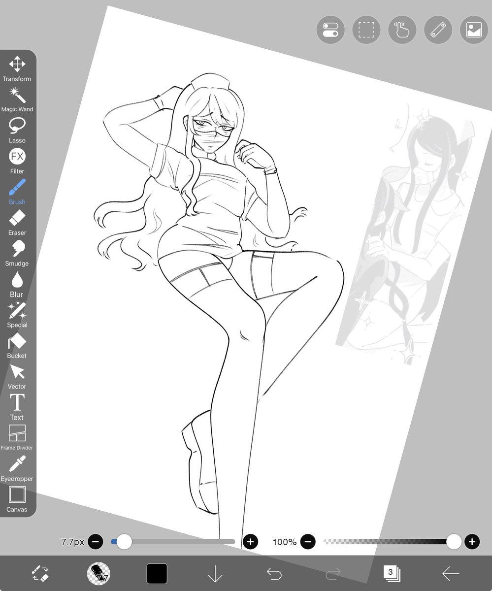Click the brush thickness slider handle
This screenshot has width=492, height=591.
pyautogui.click(x=124, y=542)
